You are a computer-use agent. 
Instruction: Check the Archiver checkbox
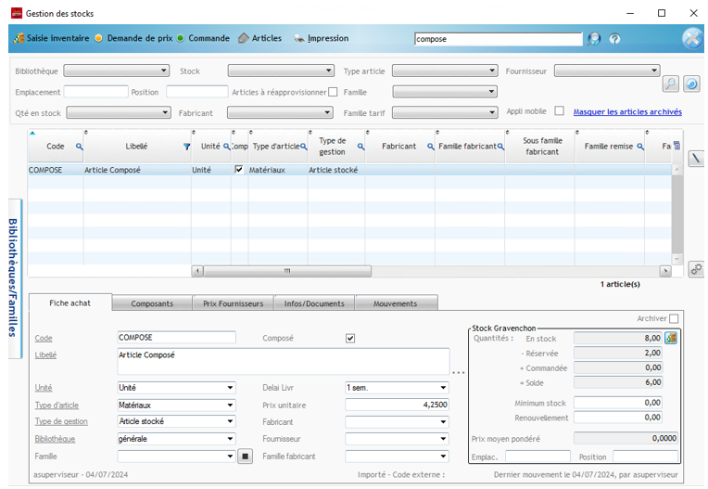click(x=674, y=318)
